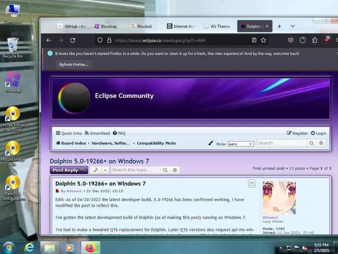Viewport: 338px width, 254px height.
Task: Open the Recycle Bin desktop icon
Action: [x=13, y=48]
